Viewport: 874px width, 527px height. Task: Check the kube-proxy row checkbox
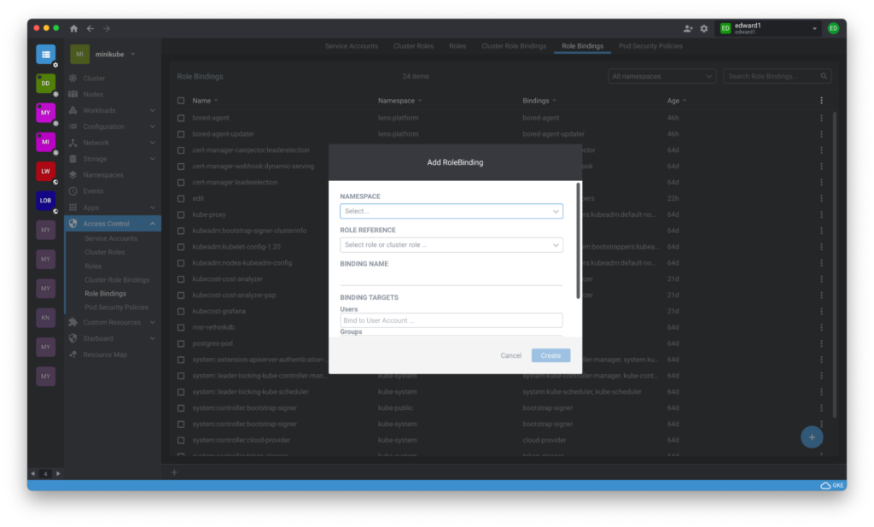(181, 214)
